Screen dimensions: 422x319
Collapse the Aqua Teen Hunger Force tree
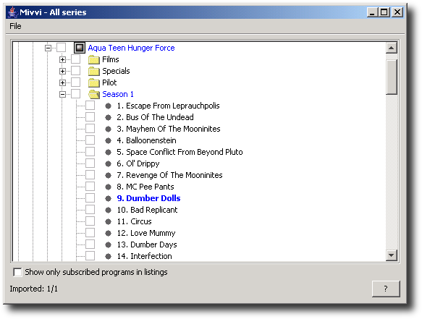pyautogui.click(x=48, y=48)
